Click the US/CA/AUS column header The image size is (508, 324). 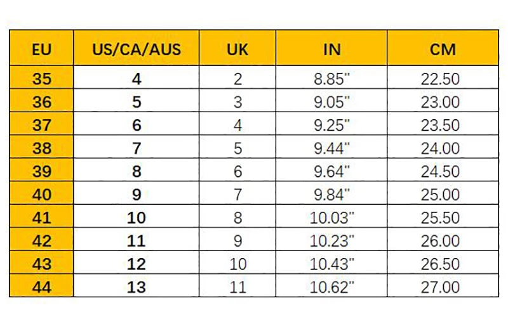[x=137, y=49]
